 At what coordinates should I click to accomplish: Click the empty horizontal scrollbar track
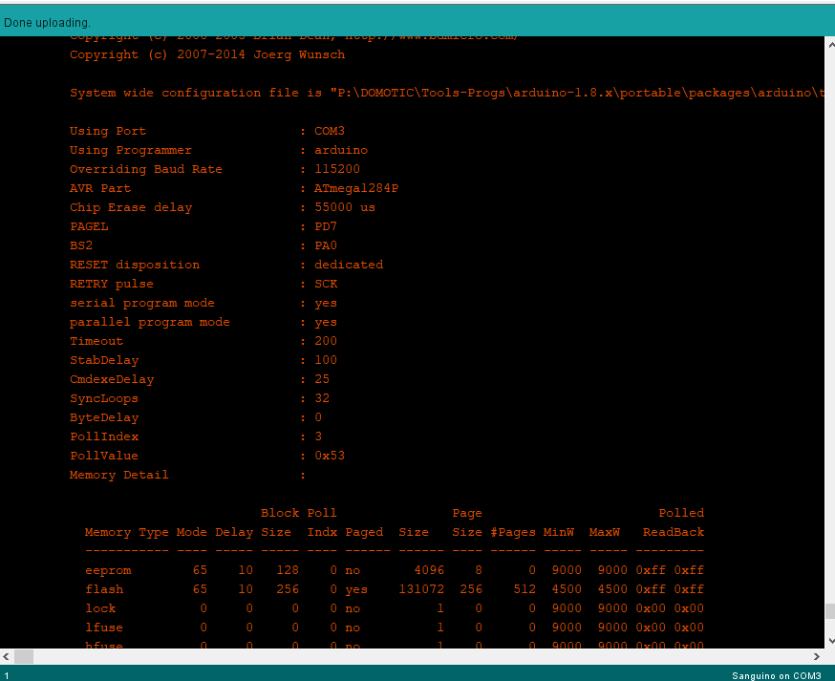pyautogui.click(x=420, y=656)
